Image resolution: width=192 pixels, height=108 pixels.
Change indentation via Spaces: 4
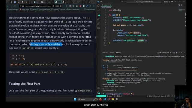pos(163,96)
